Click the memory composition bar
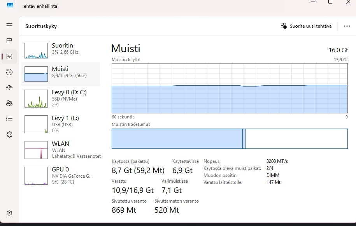This screenshot has width=356, height=226. coord(230,139)
